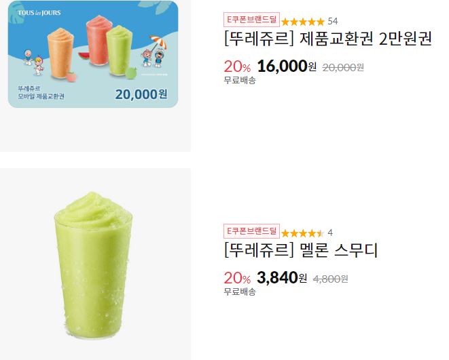Click the TOUS les JOURS logo on the voucher card

(x=39, y=13)
